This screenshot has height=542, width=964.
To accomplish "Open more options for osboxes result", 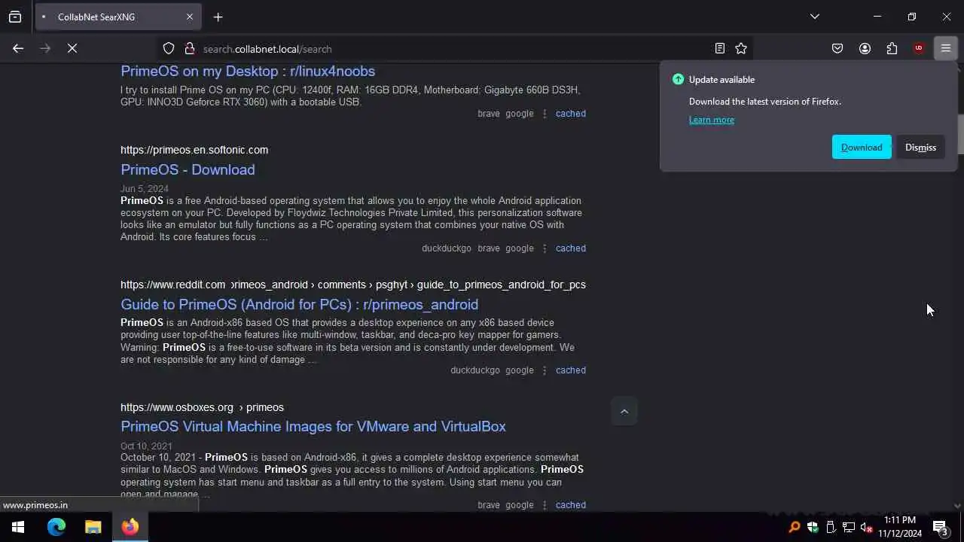I will point(545,505).
